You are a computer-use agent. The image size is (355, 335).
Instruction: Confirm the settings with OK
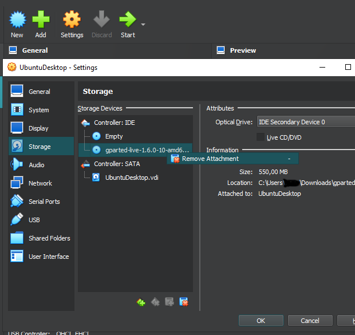pos(261,321)
